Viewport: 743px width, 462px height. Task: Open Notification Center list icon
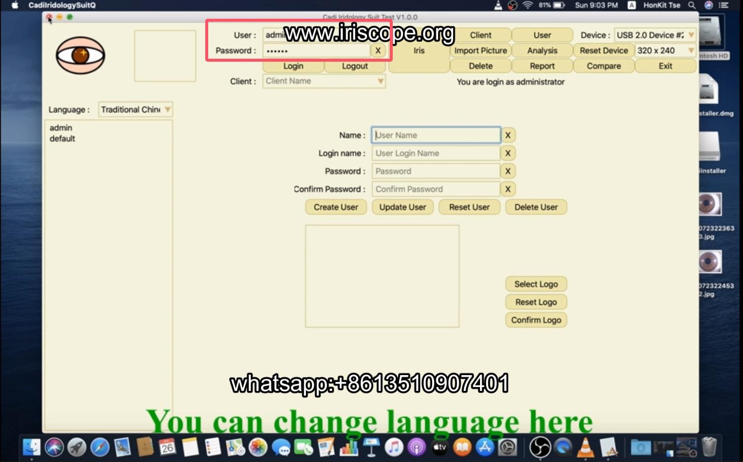[723, 5]
